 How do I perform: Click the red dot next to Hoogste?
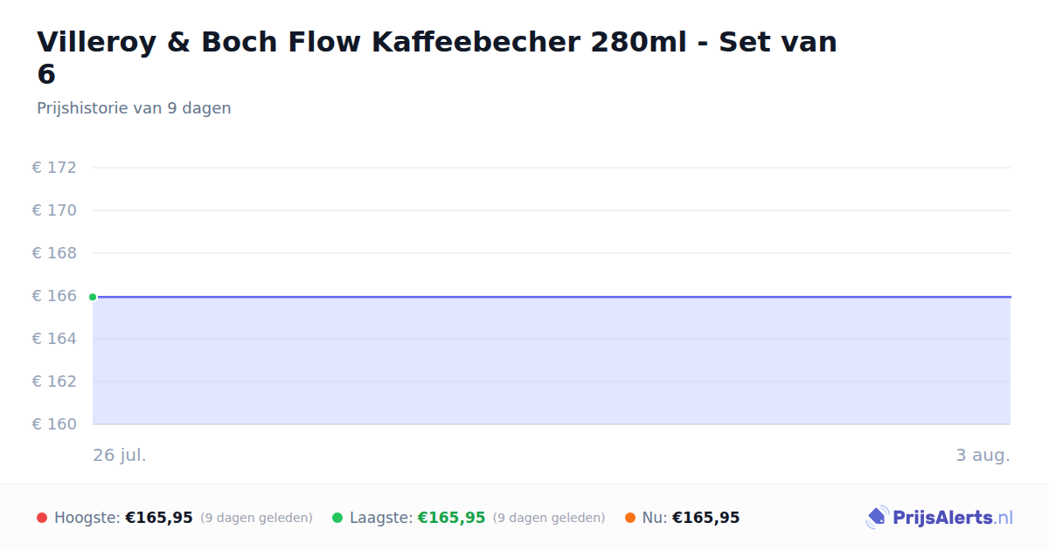tap(42, 518)
